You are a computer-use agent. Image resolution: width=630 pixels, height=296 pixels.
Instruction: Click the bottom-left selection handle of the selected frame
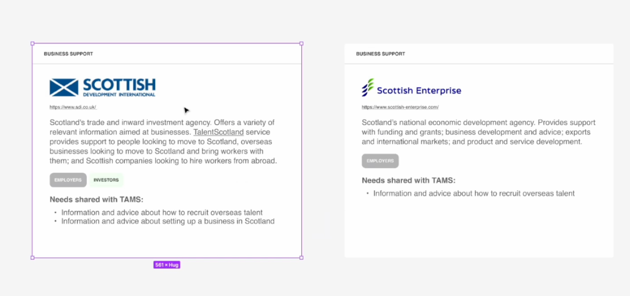[33, 258]
